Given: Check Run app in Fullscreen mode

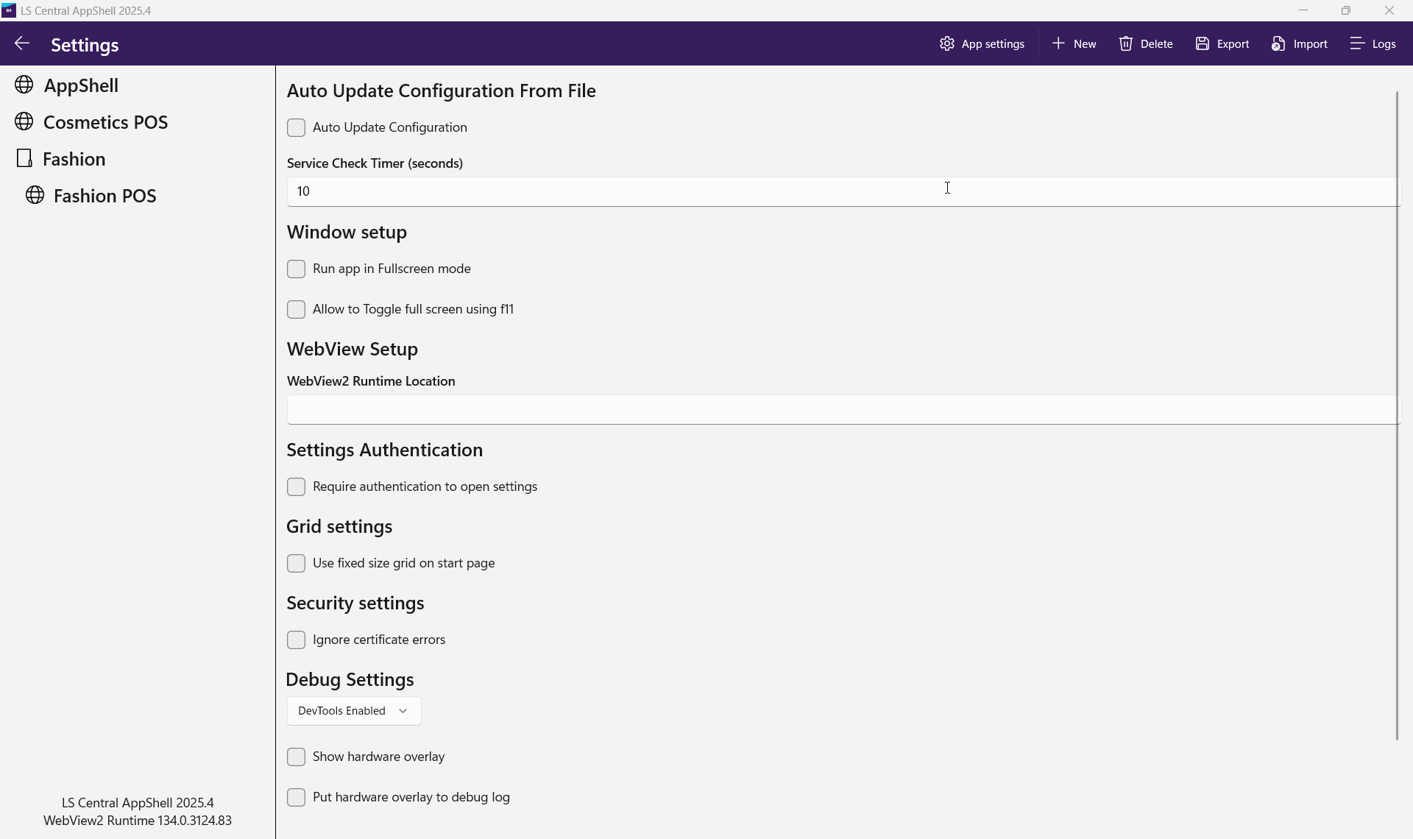Looking at the screenshot, I should pos(296,269).
